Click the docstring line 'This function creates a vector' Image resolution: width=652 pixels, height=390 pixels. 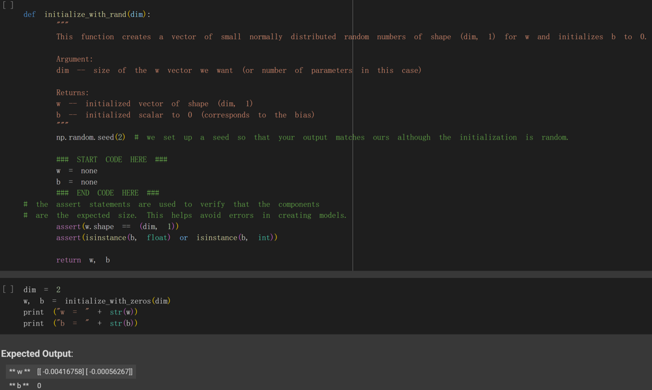click(351, 37)
